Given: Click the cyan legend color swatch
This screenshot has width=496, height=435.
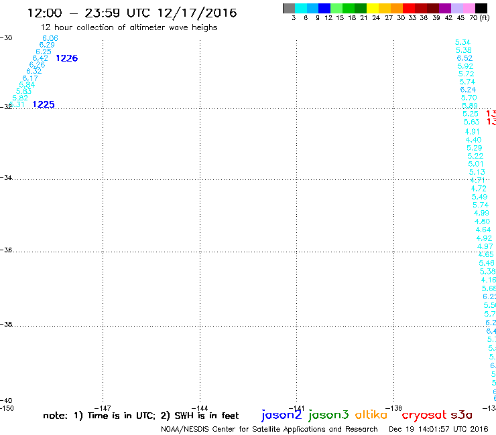Looking at the screenshot, I should 301,8.
